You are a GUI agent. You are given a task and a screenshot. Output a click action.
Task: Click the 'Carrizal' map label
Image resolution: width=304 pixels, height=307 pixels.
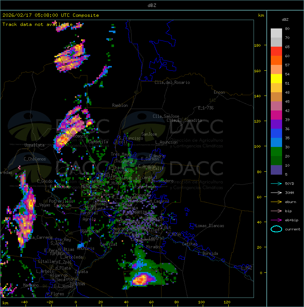[108, 244]
